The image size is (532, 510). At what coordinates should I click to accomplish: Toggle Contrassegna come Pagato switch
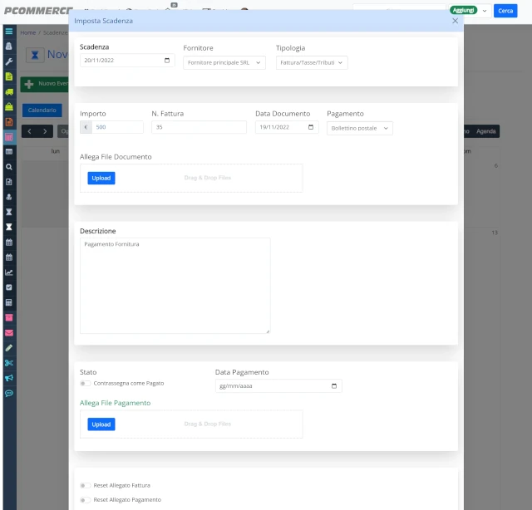click(85, 383)
